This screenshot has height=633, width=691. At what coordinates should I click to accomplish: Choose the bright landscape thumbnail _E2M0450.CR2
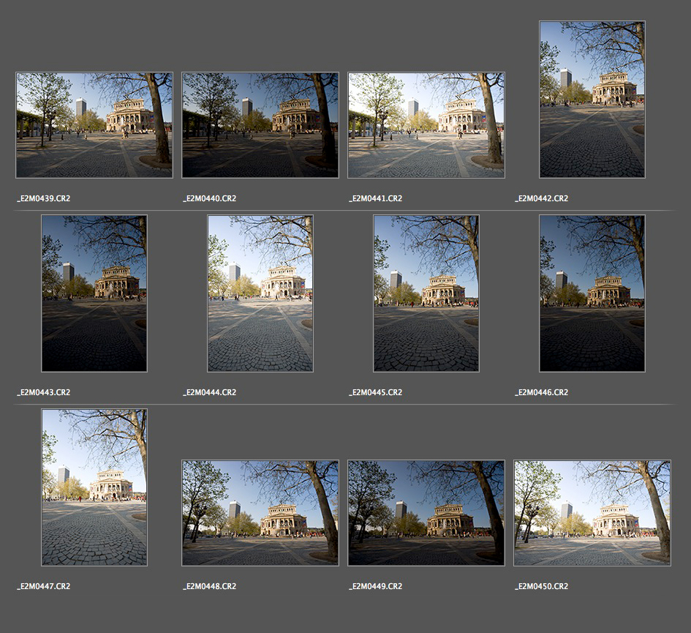click(592, 513)
